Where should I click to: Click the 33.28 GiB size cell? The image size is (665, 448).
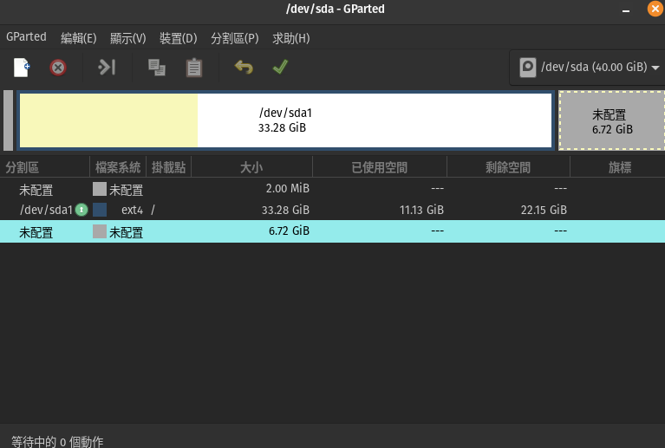click(x=285, y=210)
